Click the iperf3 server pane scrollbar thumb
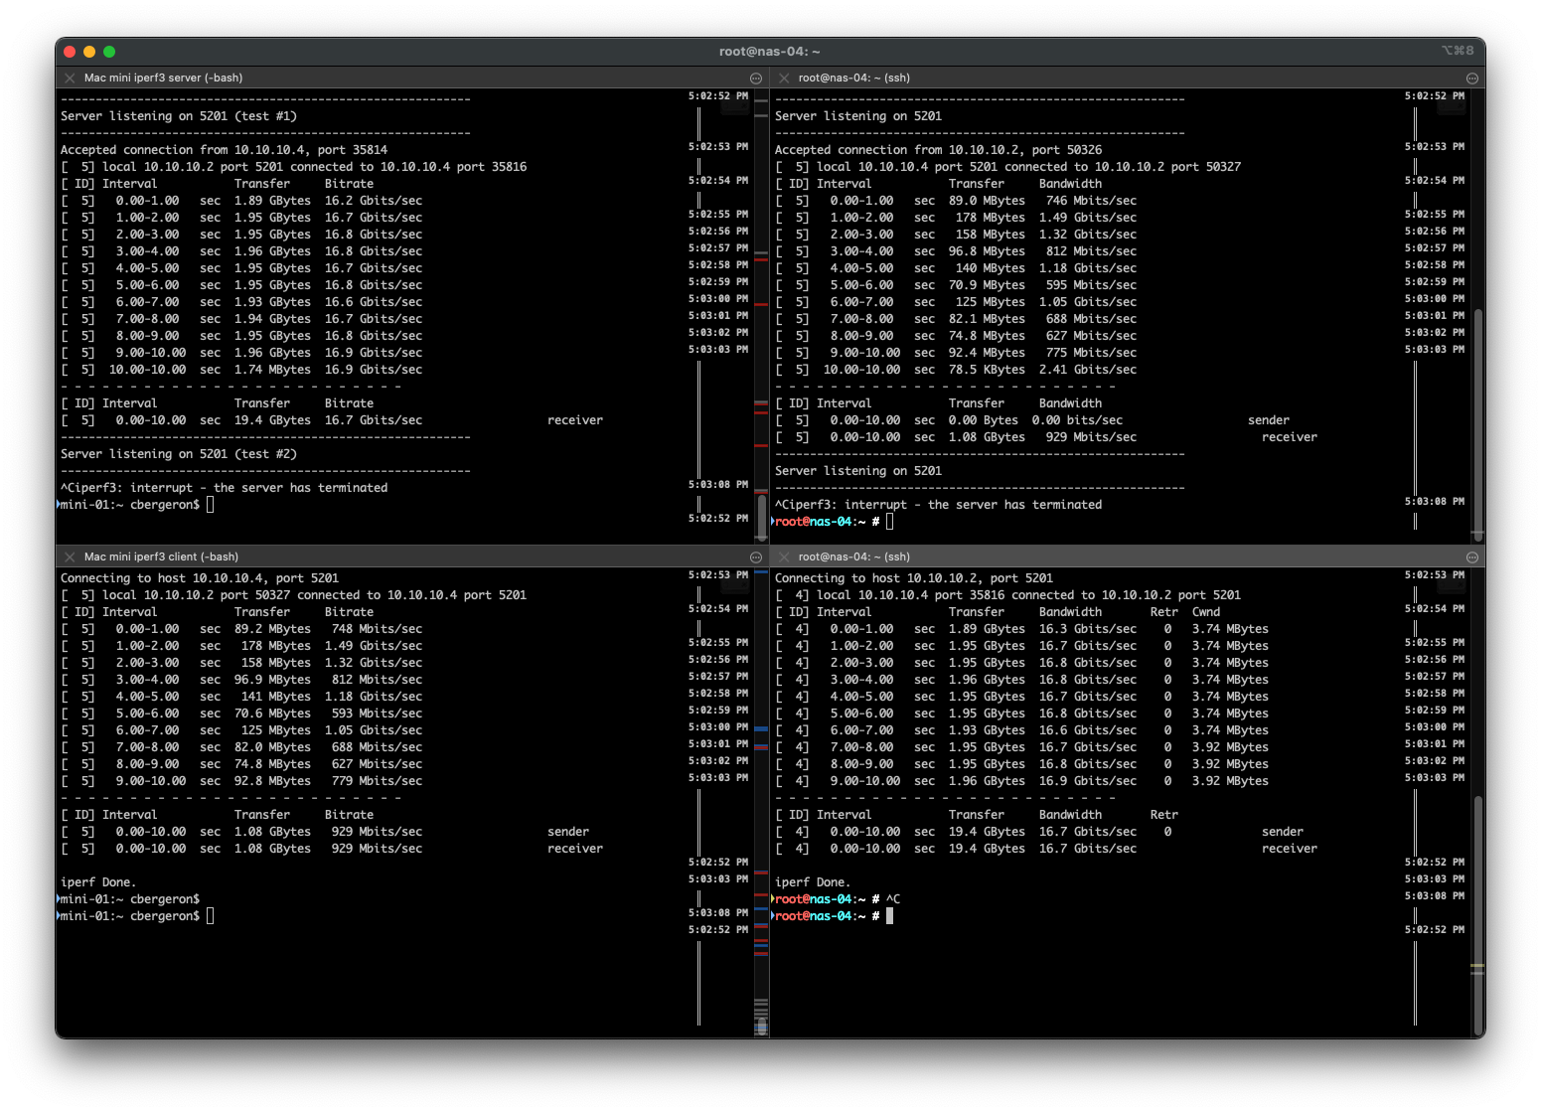 [762, 519]
